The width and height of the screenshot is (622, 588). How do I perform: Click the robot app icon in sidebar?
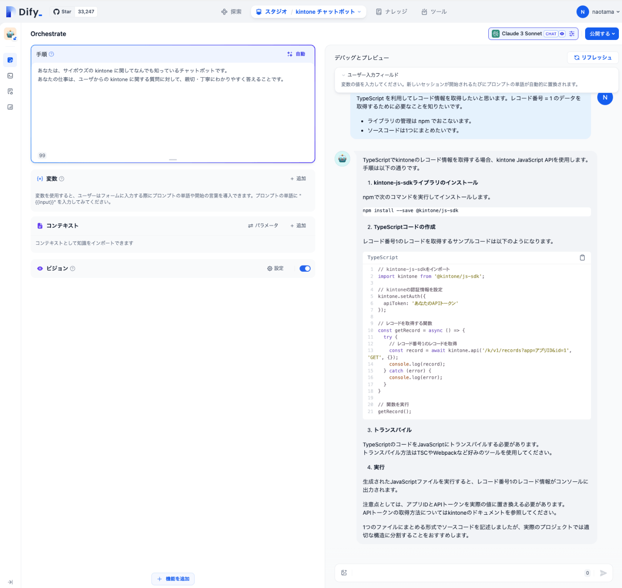tap(10, 34)
